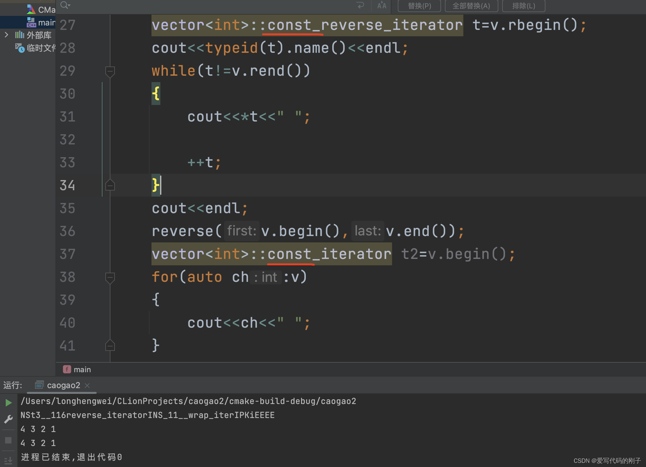Toggle the match case AA option

tap(382, 5)
